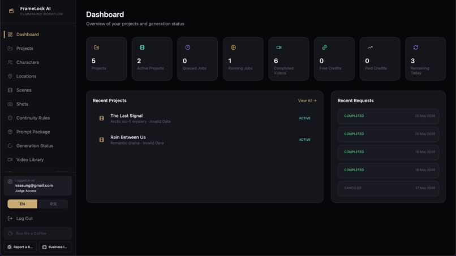Click the trend icon on Paid Credits card
Viewport: 456px width, 256px height.
tap(370, 47)
